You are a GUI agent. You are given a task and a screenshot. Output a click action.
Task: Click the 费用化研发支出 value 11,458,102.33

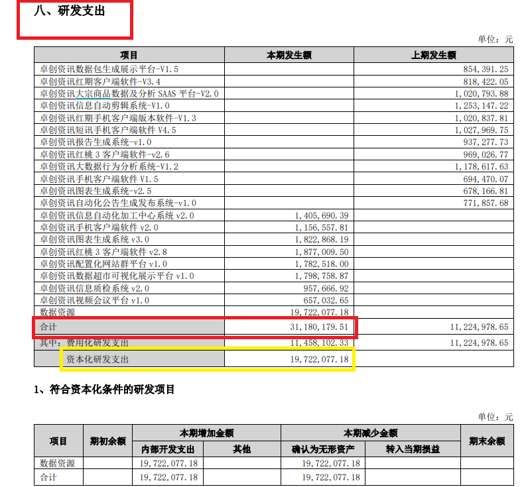tap(319, 343)
